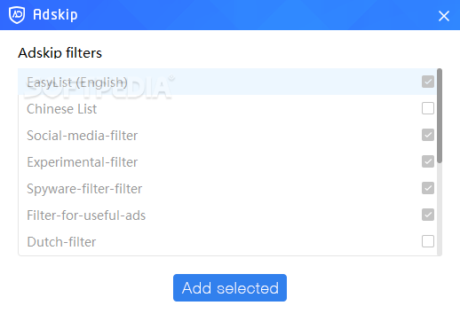Select the Chinese List entry text
Screen dimensions: 460x329
(61, 109)
